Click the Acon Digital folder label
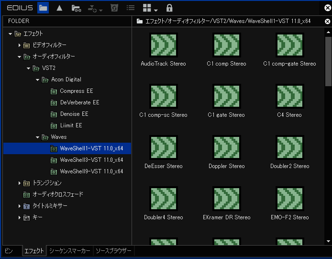The width and height of the screenshot is (332, 259). pyautogui.click(x=66, y=79)
